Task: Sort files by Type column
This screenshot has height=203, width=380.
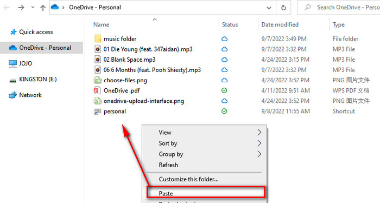Action: point(339,25)
